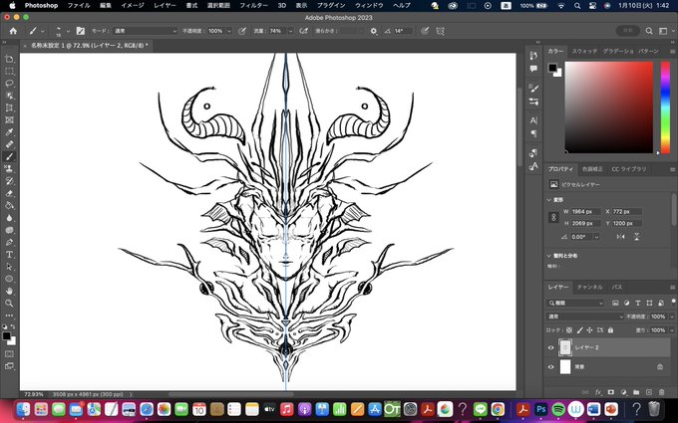Toggle lock all for the layer
Image resolution: width=678 pixels, height=423 pixels.
pos(610,330)
